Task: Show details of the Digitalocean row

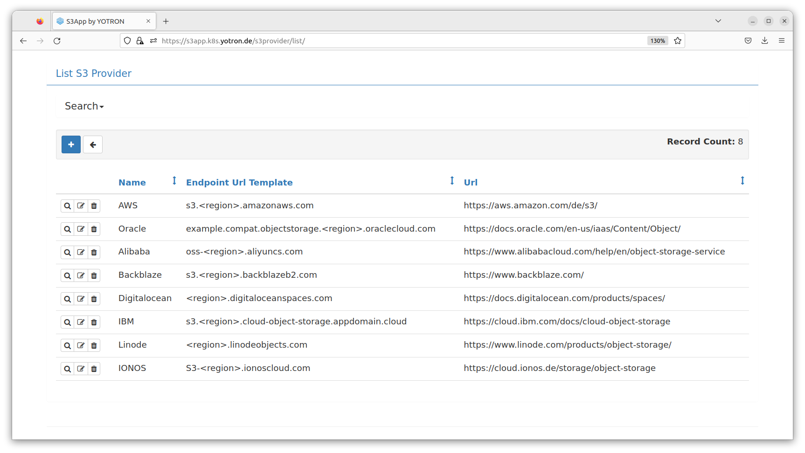Action: (68, 299)
